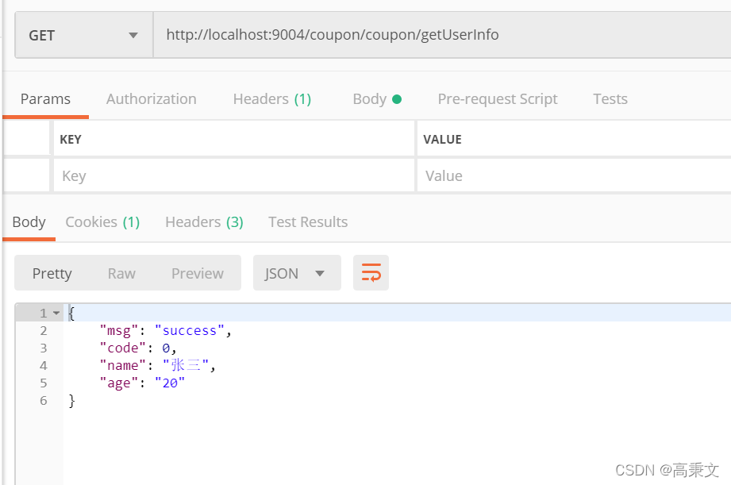Click the "张三" value in response
This screenshot has width=731, height=485.
[x=186, y=365]
